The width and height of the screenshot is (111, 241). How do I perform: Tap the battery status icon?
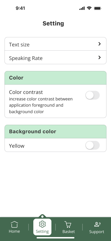click(98, 8)
